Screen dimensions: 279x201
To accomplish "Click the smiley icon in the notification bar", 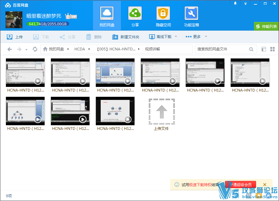I will tap(177, 185).
